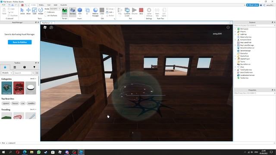Click the 'car' top search chip

click(23, 103)
